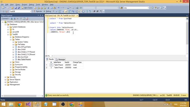The height and width of the screenshot is (107, 190).
Task: Expand the Replication node
Action: click(x=5, y=82)
